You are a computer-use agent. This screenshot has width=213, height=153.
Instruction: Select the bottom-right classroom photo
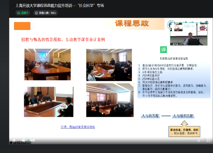[x=105, y=100]
